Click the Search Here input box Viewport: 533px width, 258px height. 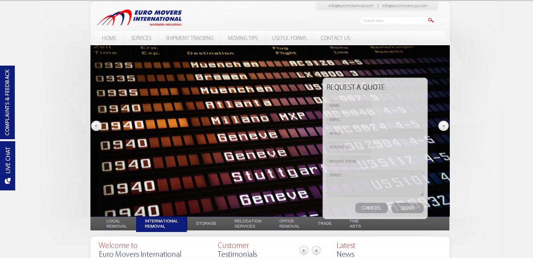(393, 21)
